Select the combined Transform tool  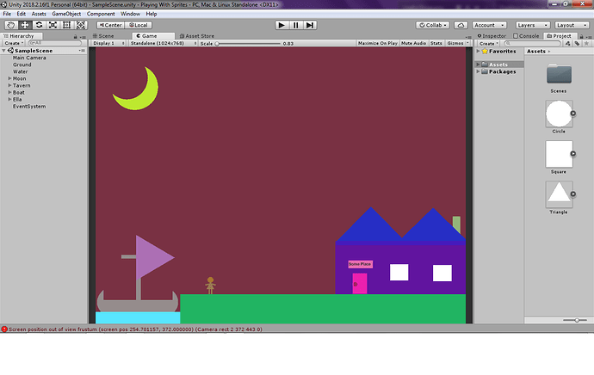81,25
